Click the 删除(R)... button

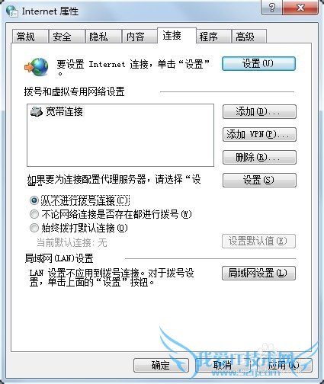259,157
